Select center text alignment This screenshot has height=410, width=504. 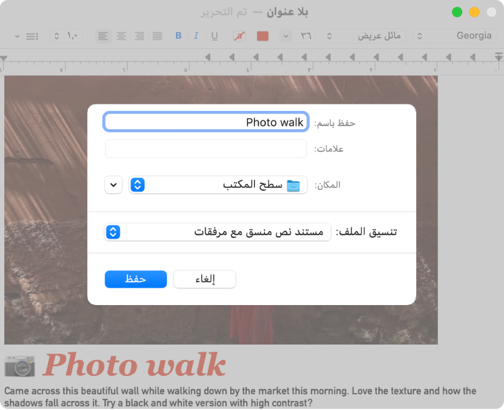point(121,36)
